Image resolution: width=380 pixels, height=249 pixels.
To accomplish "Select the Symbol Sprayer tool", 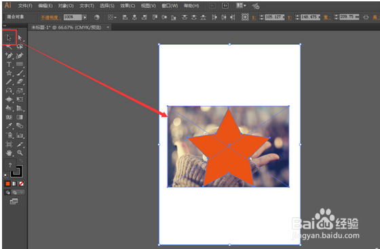I will [x=9, y=135].
